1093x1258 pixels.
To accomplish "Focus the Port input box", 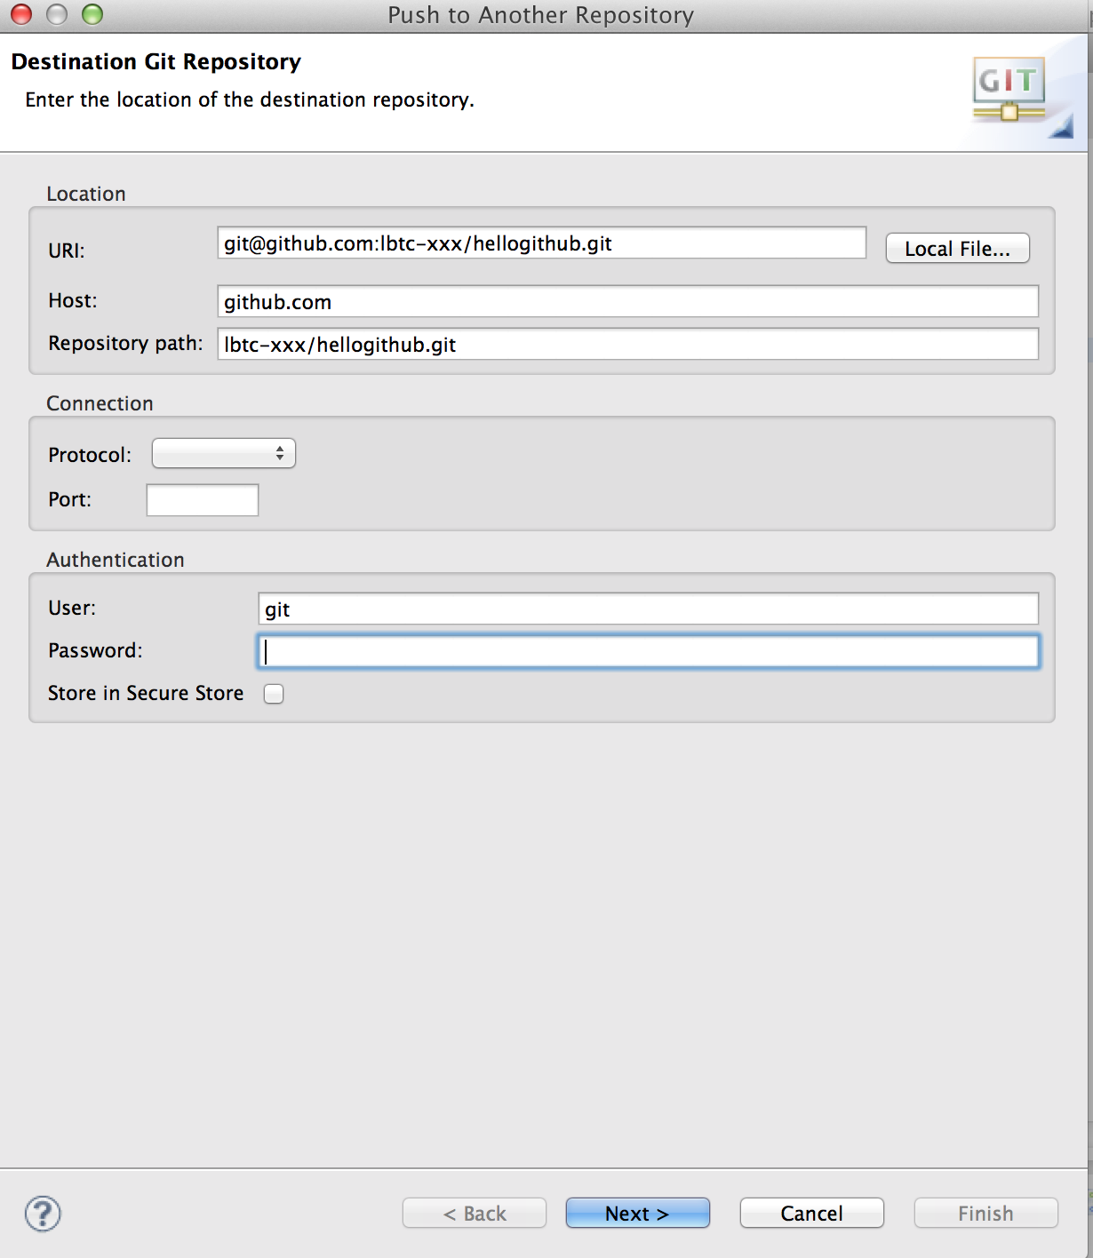I will coord(203,500).
